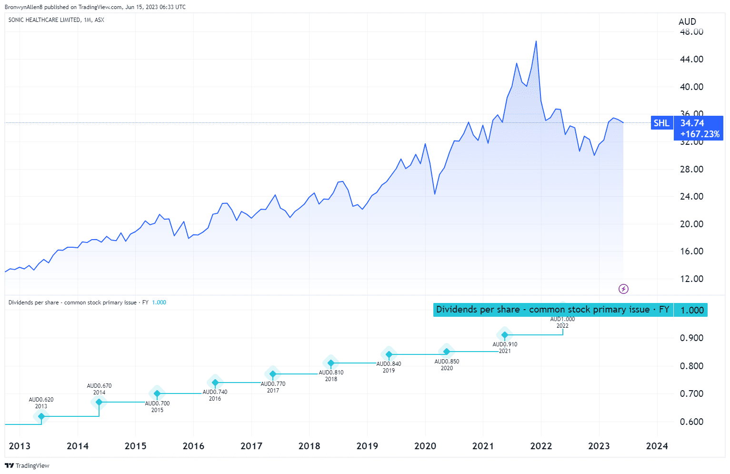Click the purple lightning trade icon
The image size is (730, 474).
(x=623, y=289)
